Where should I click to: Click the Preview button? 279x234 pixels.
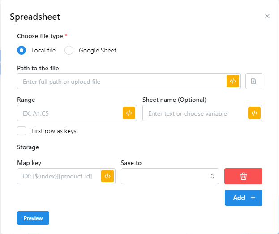[33, 218]
